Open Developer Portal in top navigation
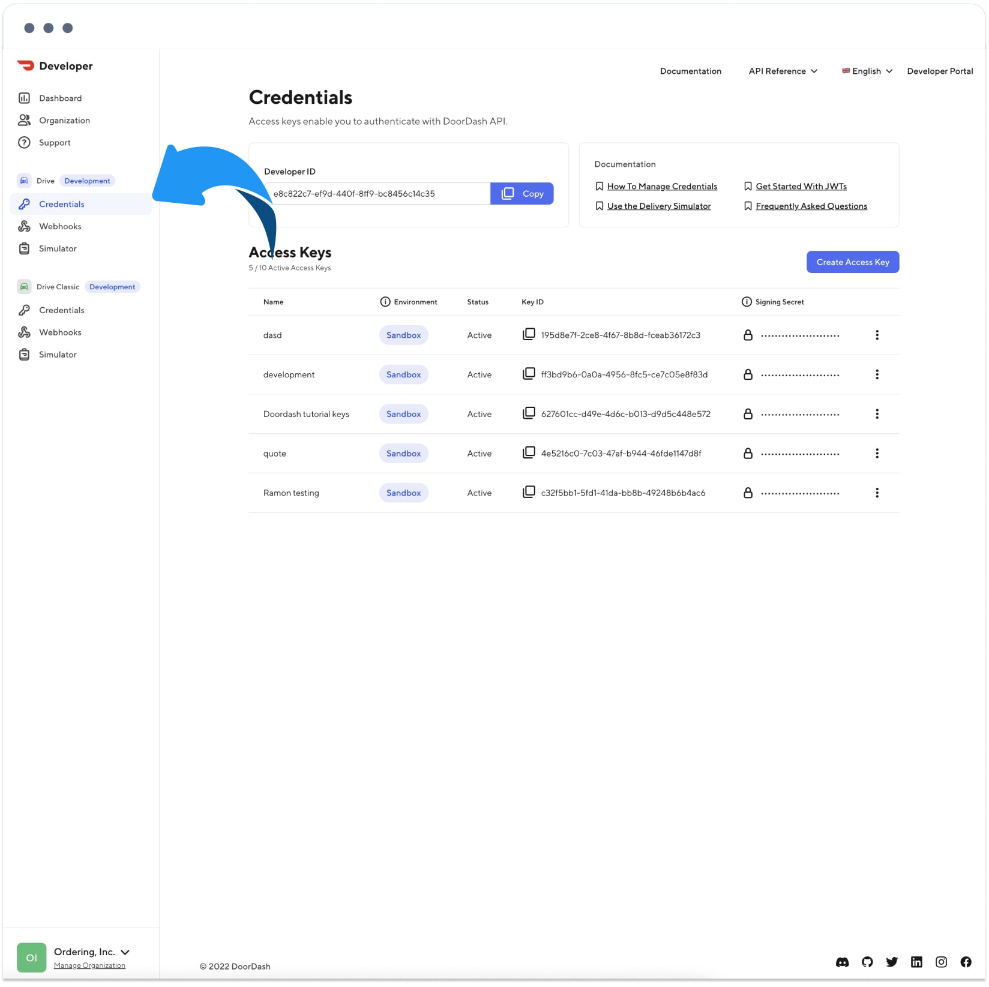This screenshot has width=989, height=987. coord(940,71)
